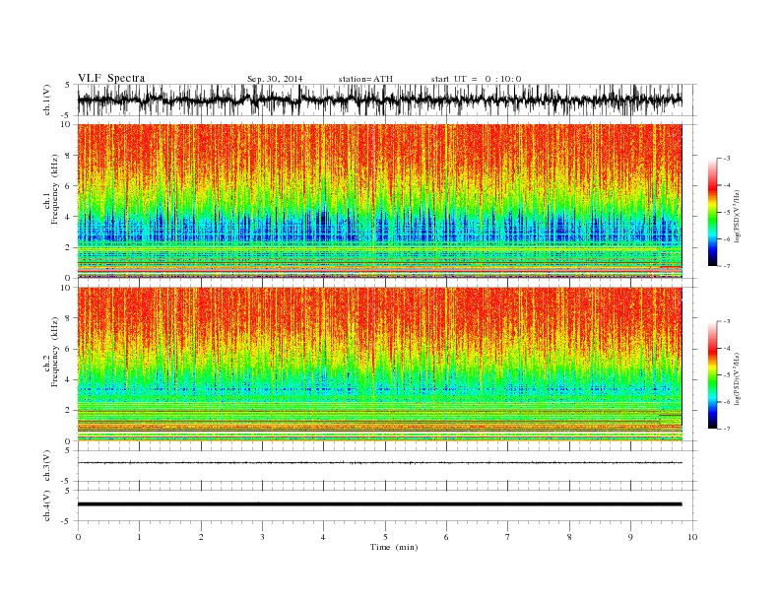Screen dimensions: 780x603
Task: Click the "7" tick on the time axis
Action: coord(508,537)
